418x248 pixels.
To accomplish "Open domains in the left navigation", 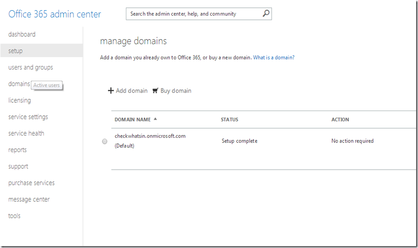I will tap(19, 84).
